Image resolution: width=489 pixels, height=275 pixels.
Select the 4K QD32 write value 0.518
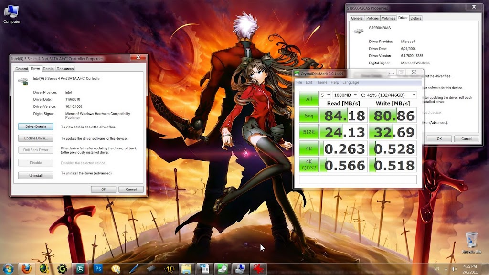pos(393,165)
